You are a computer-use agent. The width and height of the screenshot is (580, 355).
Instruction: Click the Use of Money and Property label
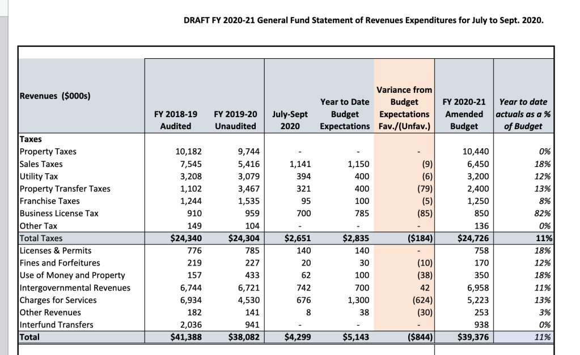point(72,275)
